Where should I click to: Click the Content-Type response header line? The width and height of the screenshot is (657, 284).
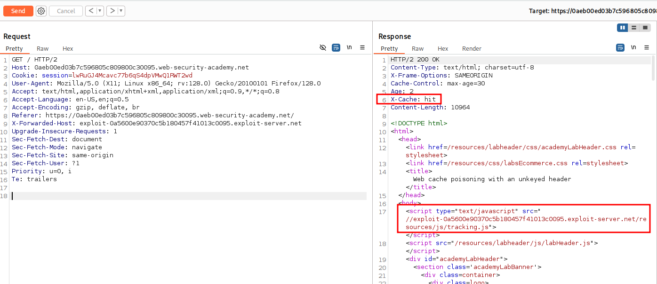pyautogui.click(x=462, y=68)
